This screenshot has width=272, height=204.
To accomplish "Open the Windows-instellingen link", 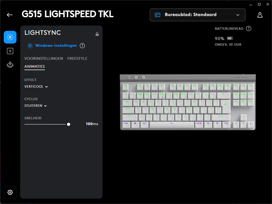I will pos(56,45).
